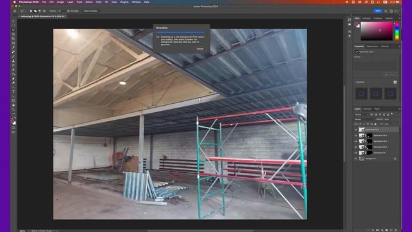Select the Rectangle shape tool
The image size is (412, 232).
14,101
